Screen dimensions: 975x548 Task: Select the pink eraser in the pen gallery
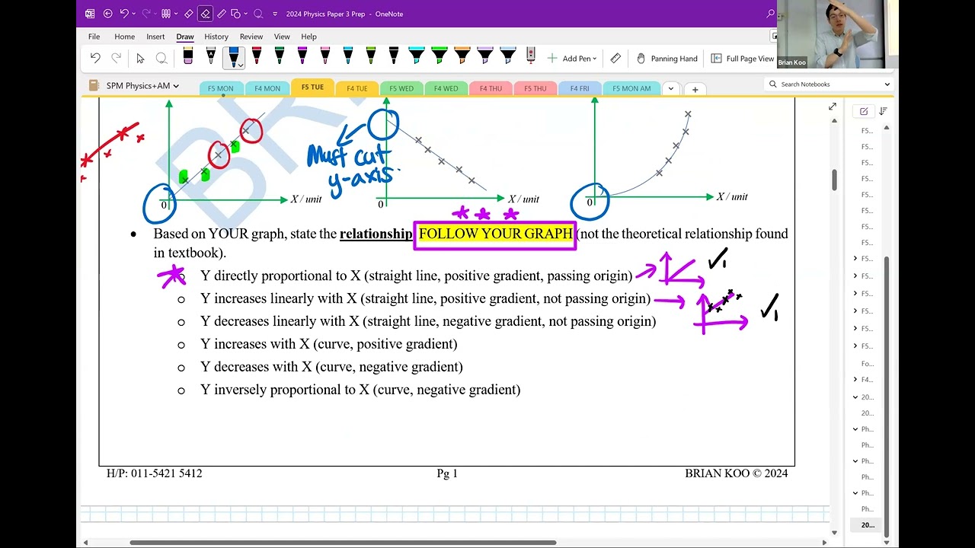(188, 56)
